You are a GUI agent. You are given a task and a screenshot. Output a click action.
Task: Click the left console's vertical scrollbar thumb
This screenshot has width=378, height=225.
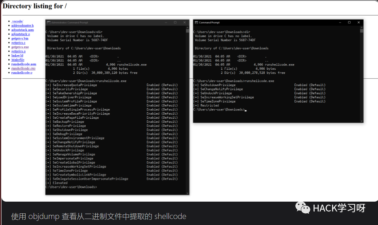[x=188, y=31]
